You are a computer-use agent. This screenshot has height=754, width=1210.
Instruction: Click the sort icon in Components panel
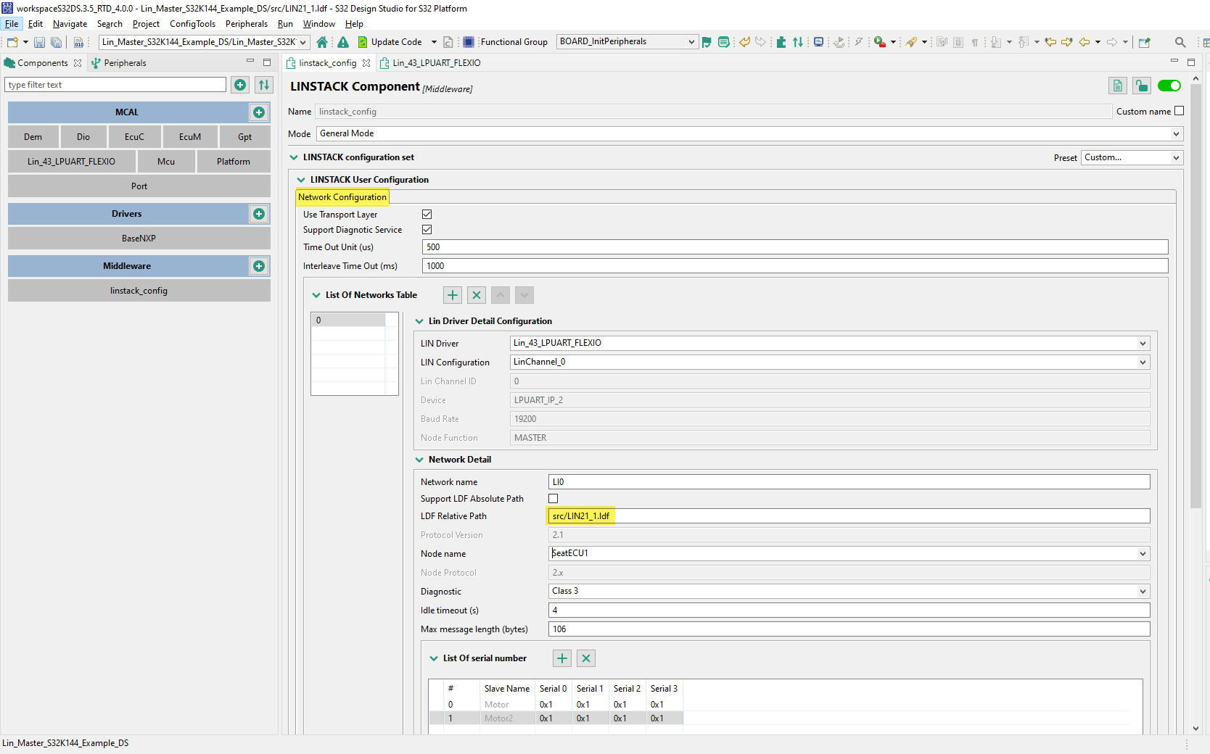pos(263,85)
